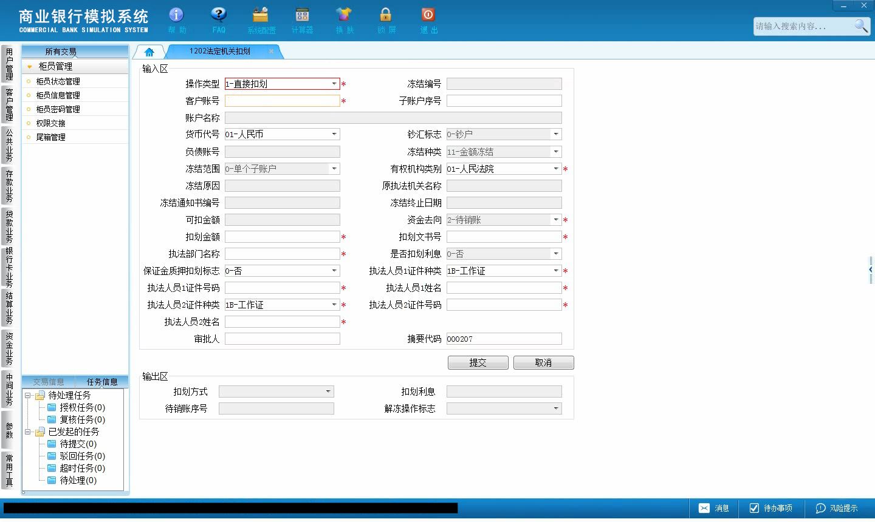Screen dimensions: 875x522
Task: Open the 帮助 help icon
Action: 177,20
